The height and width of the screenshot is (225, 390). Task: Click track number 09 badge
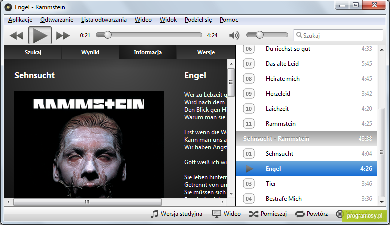[249, 94]
